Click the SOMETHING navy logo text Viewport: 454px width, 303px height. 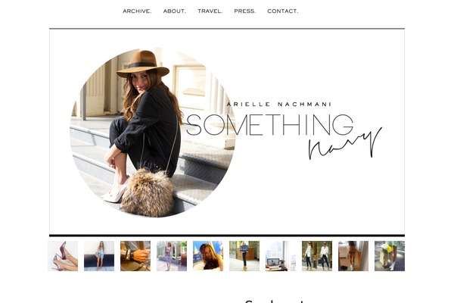284,135
